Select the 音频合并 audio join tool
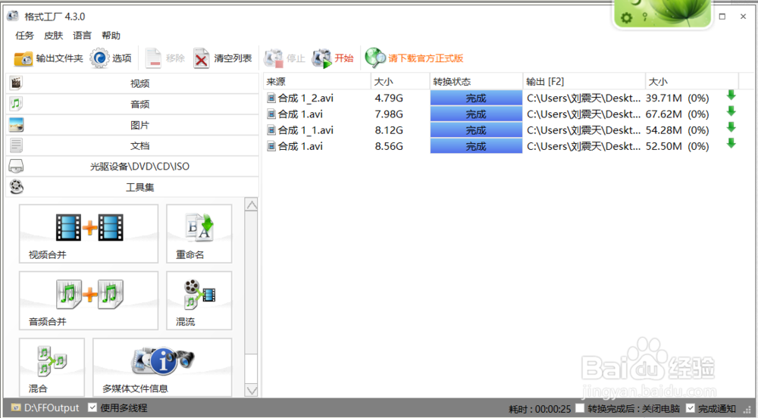Screen dimensions: 758x418 [89, 300]
